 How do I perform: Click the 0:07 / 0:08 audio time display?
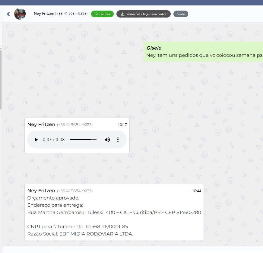[x=54, y=140]
